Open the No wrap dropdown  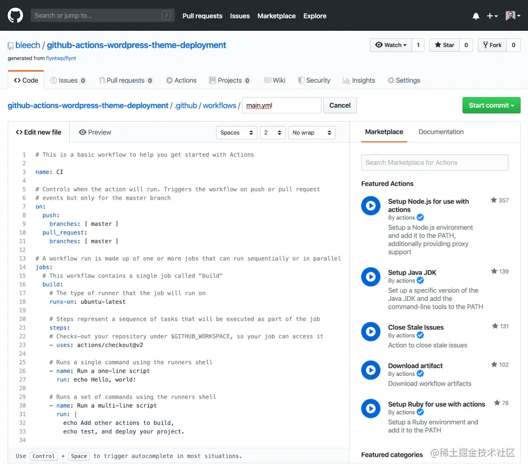click(x=312, y=133)
